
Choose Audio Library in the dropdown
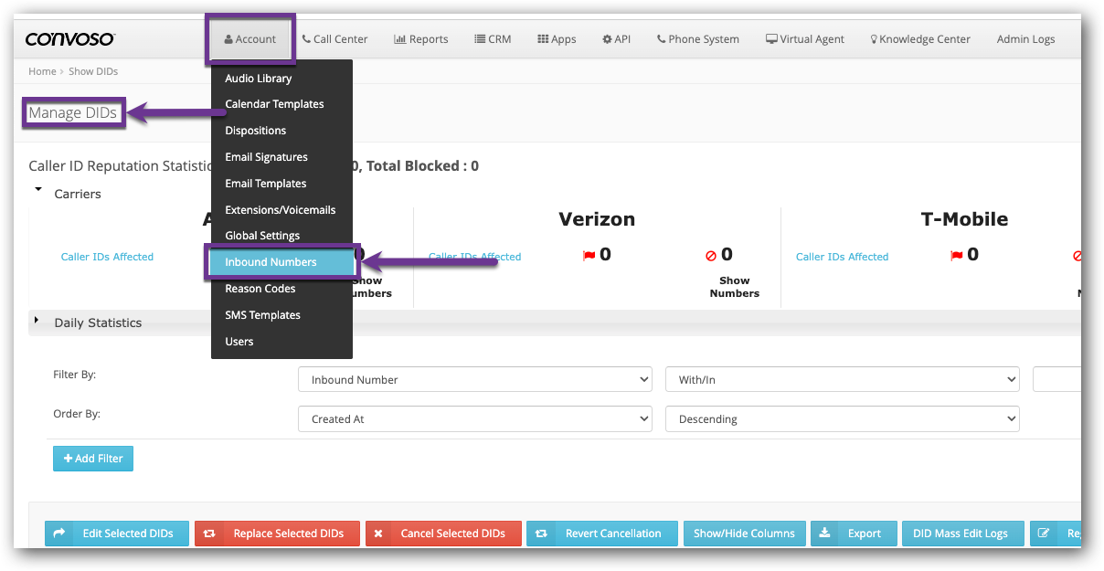click(x=258, y=79)
